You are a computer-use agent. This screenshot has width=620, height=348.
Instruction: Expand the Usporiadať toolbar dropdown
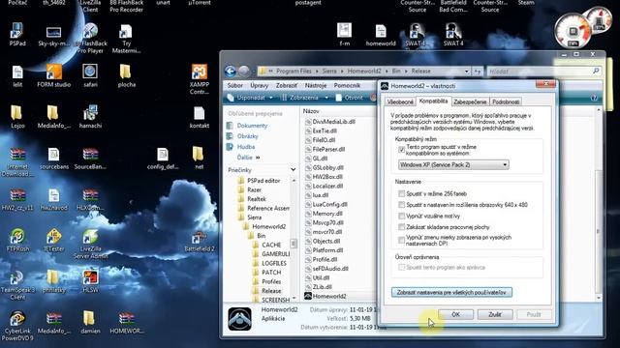(271, 98)
